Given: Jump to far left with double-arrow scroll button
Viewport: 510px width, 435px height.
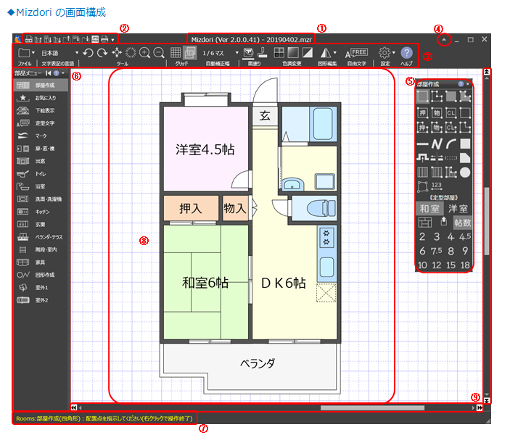Looking at the screenshot, I should click(74, 407).
